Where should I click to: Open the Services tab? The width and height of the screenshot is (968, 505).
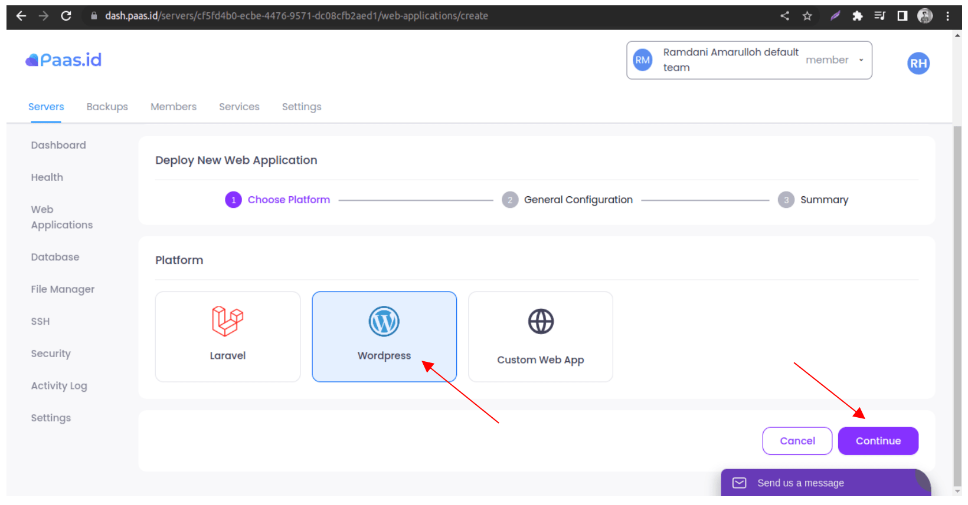coord(239,107)
